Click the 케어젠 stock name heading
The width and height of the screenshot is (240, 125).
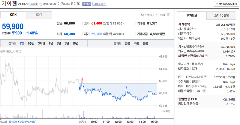tap(9, 3)
